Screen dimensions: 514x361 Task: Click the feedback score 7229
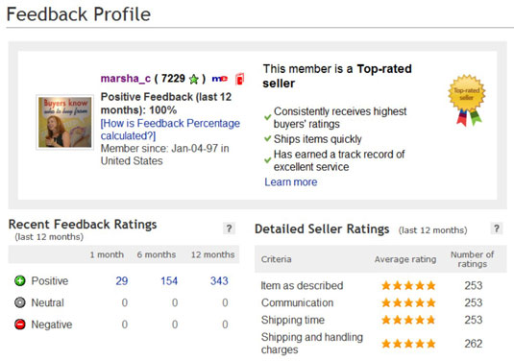pyautogui.click(x=173, y=79)
